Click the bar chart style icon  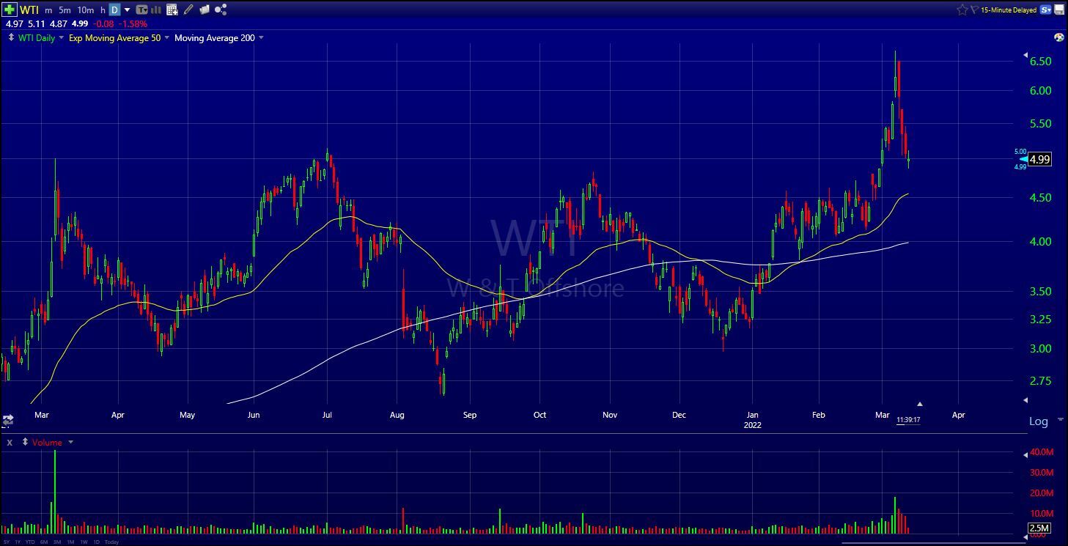click(x=156, y=10)
